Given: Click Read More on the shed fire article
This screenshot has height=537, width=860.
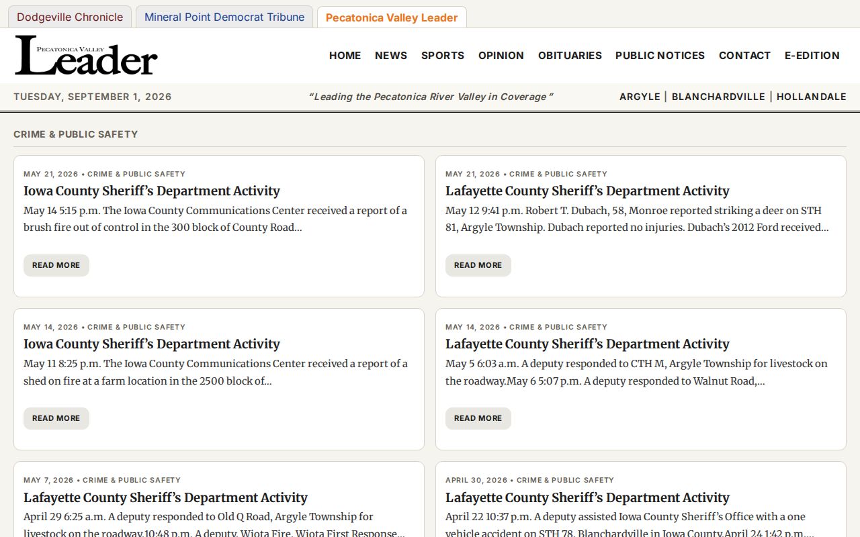Looking at the screenshot, I should (x=56, y=418).
